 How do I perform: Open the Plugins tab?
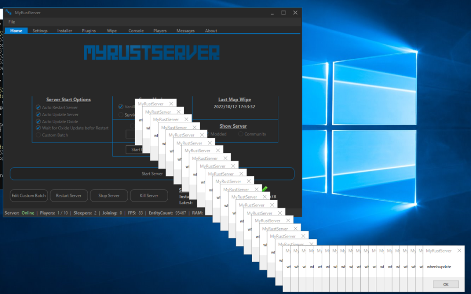pos(89,31)
